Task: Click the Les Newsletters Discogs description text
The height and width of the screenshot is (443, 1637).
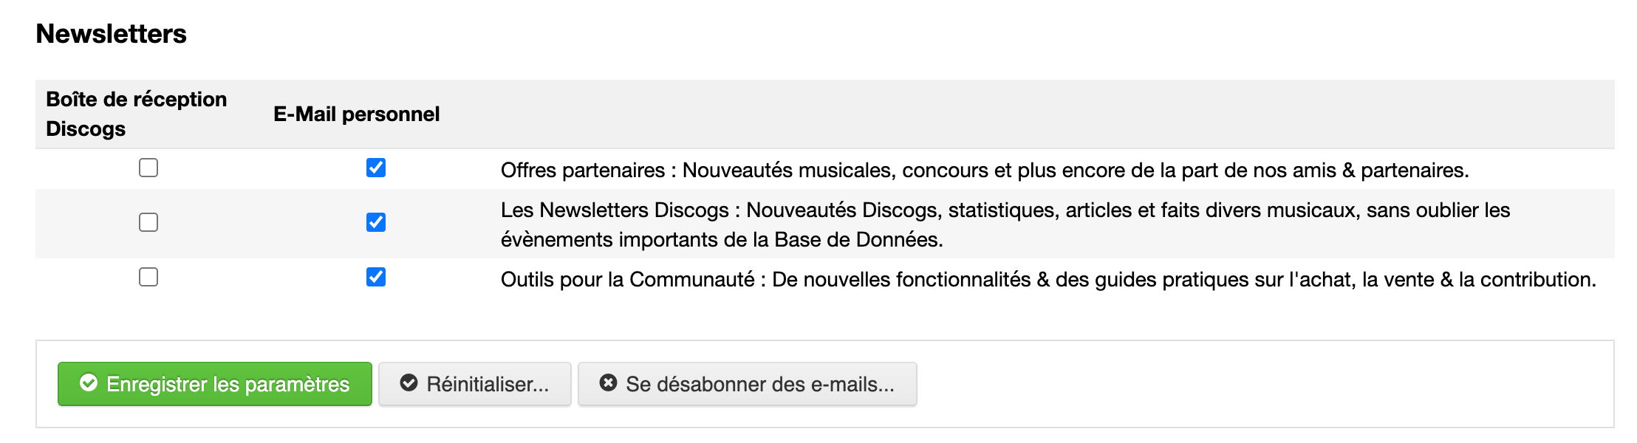Action: (1005, 224)
